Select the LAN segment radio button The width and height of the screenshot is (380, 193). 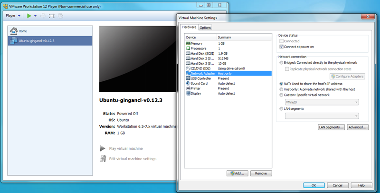click(x=281, y=109)
